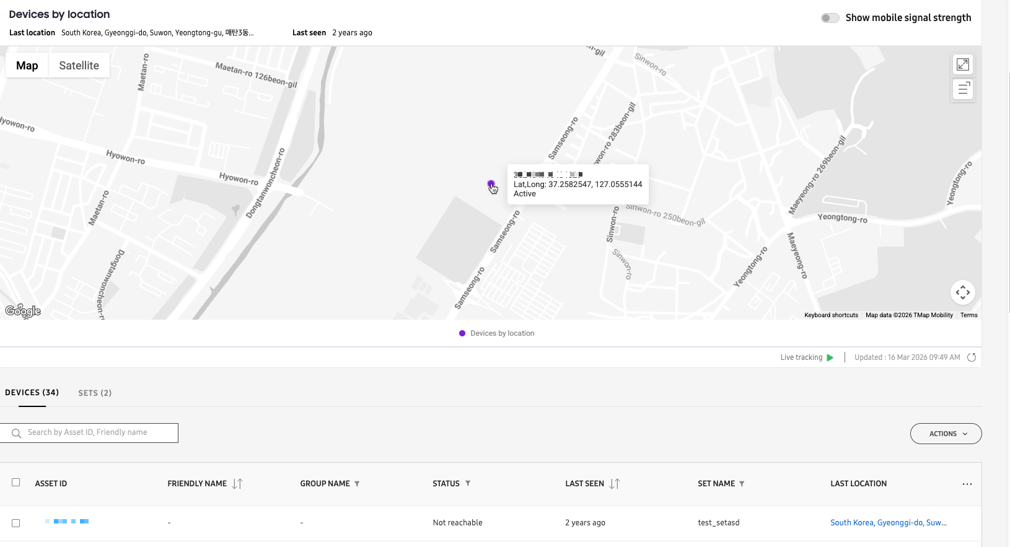Sort by Friendly Name column

click(x=237, y=484)
